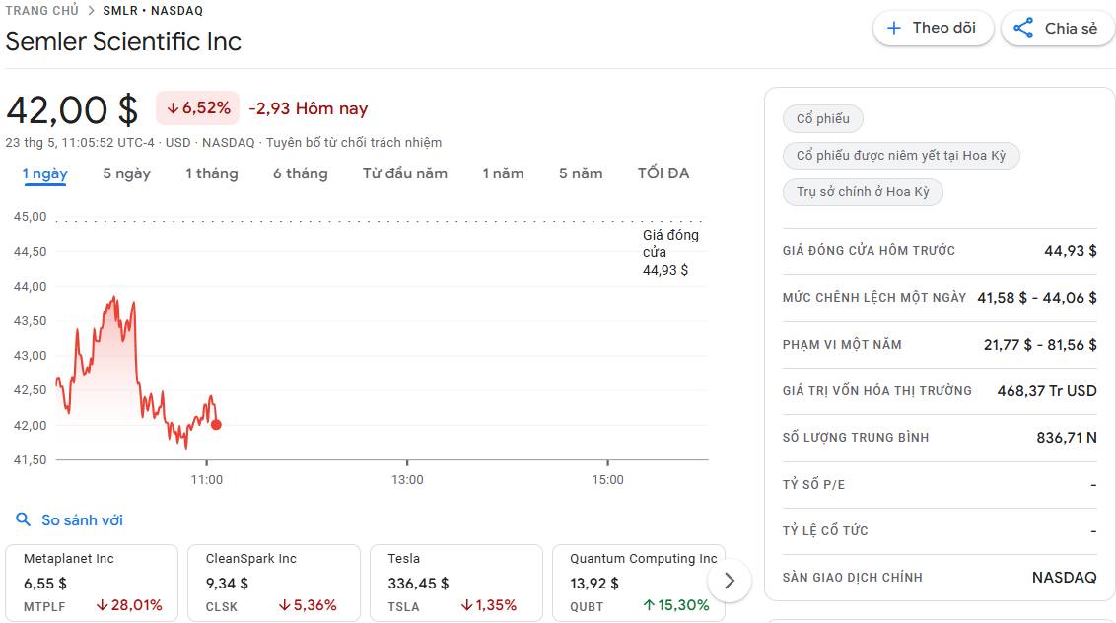1116x623 pixels.
Task: Follow the stock with Theo dõi button
Action: (933, 28)
